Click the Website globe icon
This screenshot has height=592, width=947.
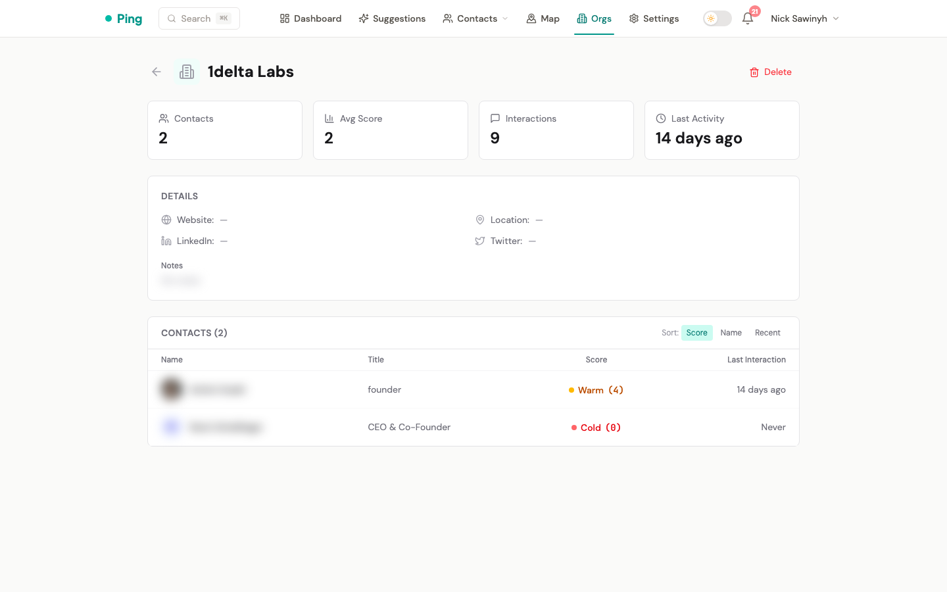coord(166,220)
